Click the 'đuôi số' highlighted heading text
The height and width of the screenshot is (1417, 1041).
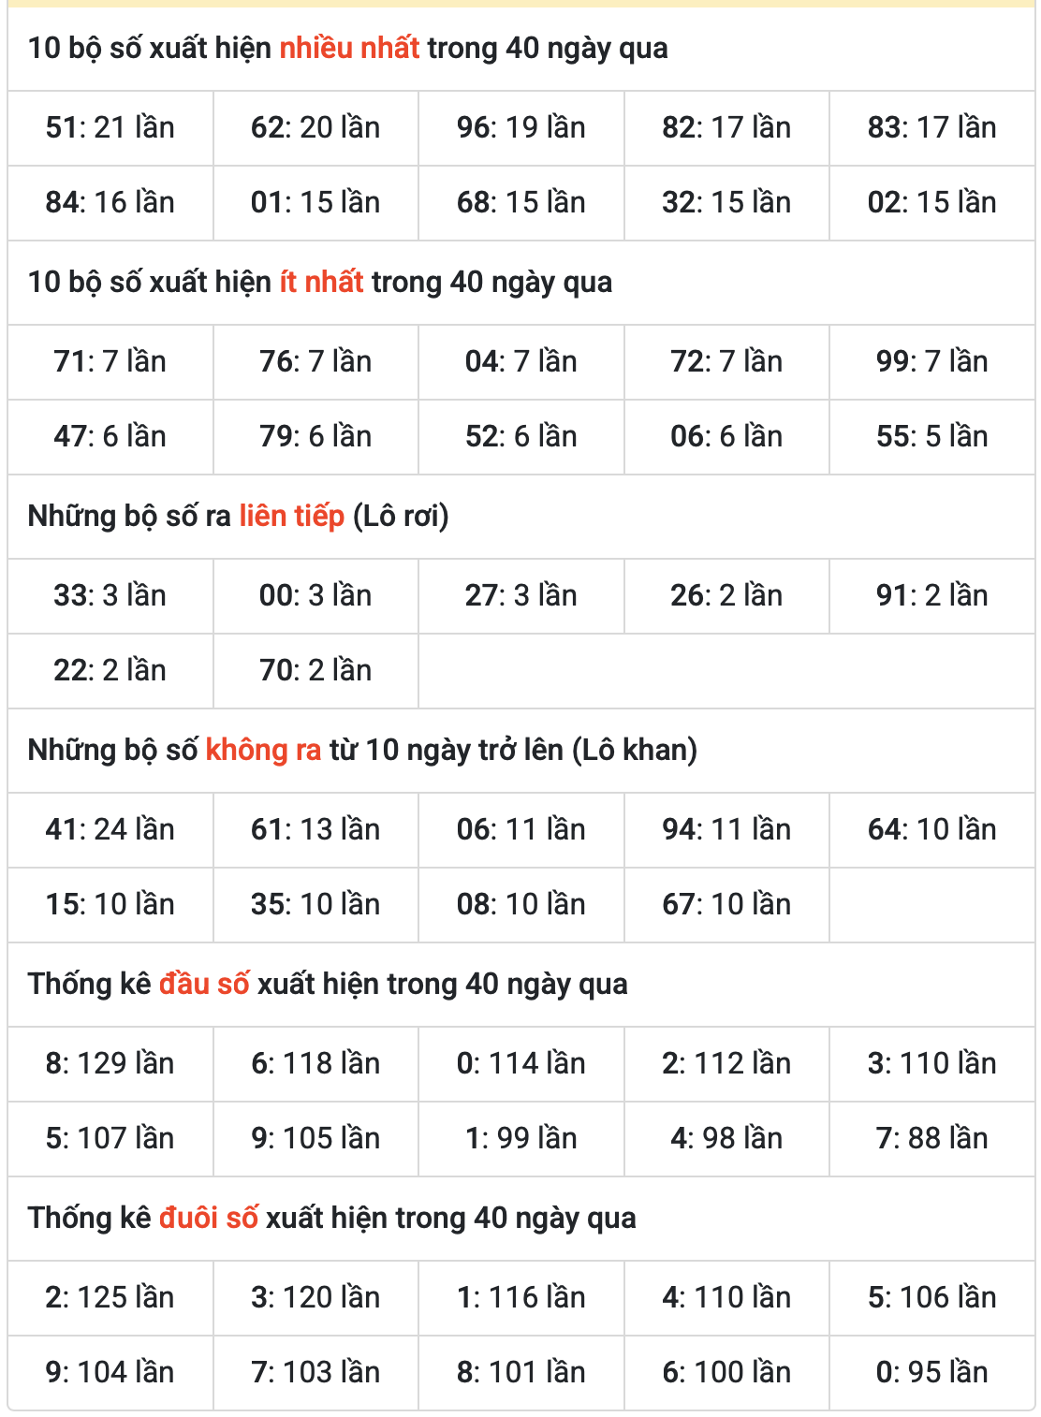(208, 1218)
